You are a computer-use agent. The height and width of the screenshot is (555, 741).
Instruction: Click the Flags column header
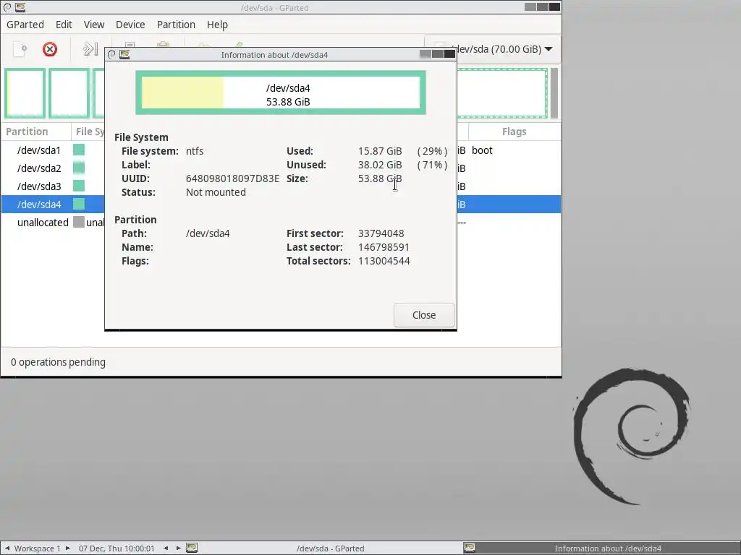515,132
